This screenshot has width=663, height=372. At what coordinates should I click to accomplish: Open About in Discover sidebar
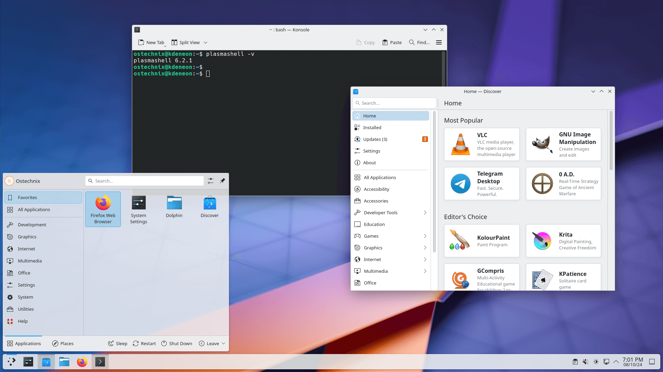[x=391, y=163]
